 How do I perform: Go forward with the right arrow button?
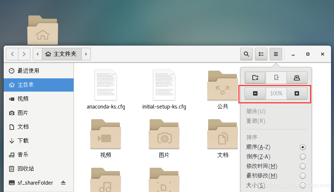pos(24,54)
